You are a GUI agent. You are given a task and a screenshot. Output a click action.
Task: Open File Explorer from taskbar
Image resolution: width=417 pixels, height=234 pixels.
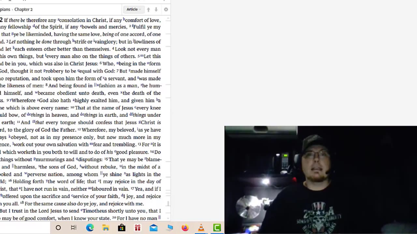(106, 228)
